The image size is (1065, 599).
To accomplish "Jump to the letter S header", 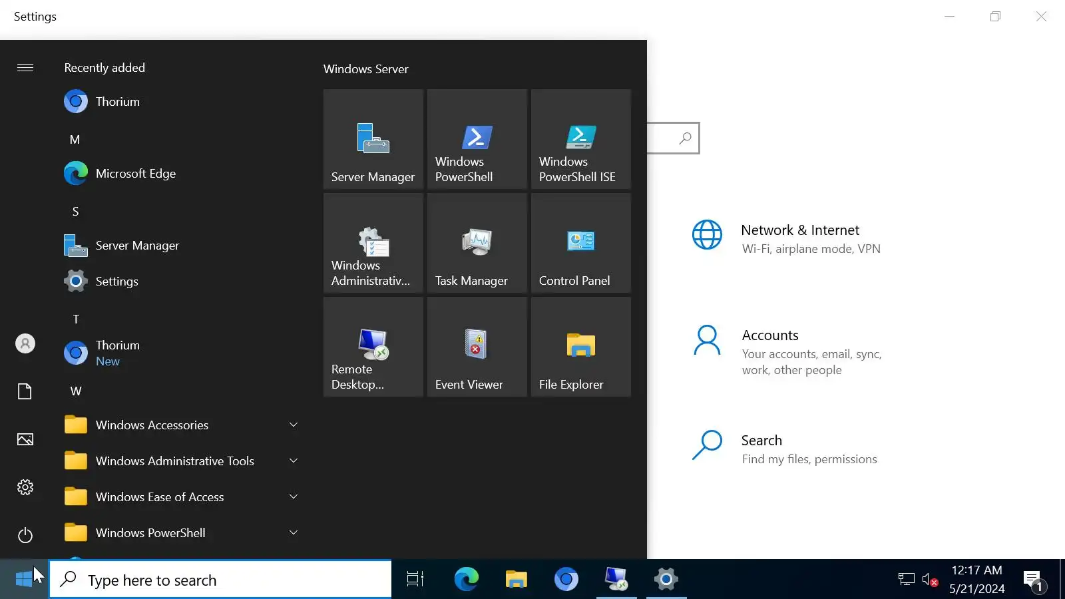I will [x=75, y=212].
